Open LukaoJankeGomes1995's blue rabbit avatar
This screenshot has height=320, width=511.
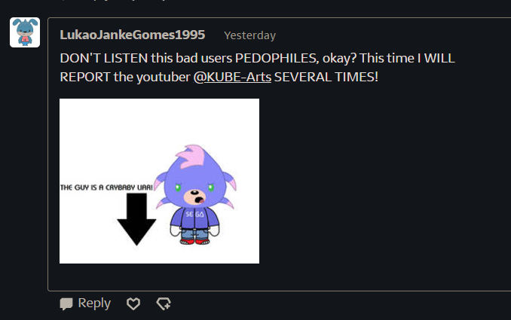[25, 32]
